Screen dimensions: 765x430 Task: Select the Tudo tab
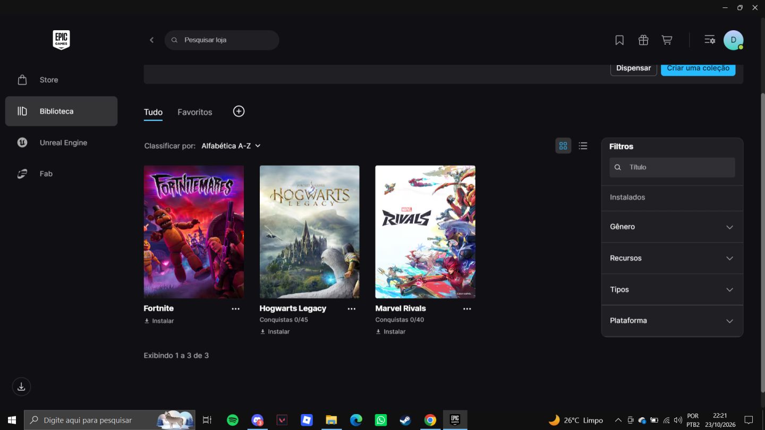click(153, 112)
